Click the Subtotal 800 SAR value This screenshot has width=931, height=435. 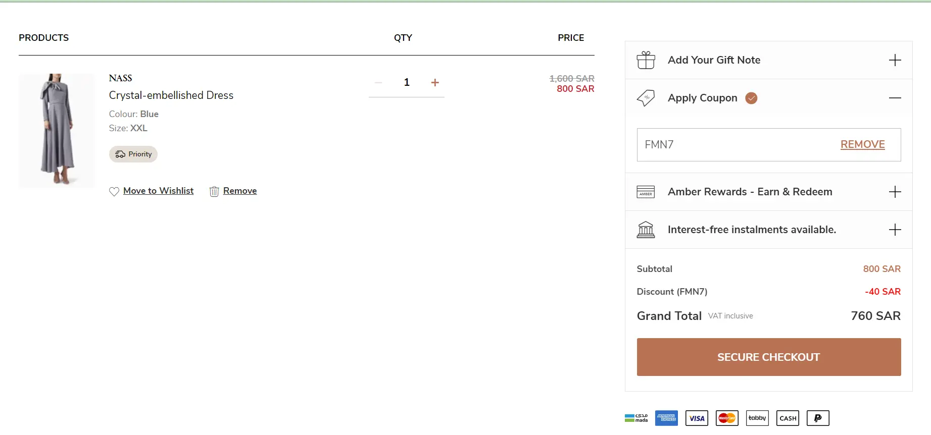881,269
